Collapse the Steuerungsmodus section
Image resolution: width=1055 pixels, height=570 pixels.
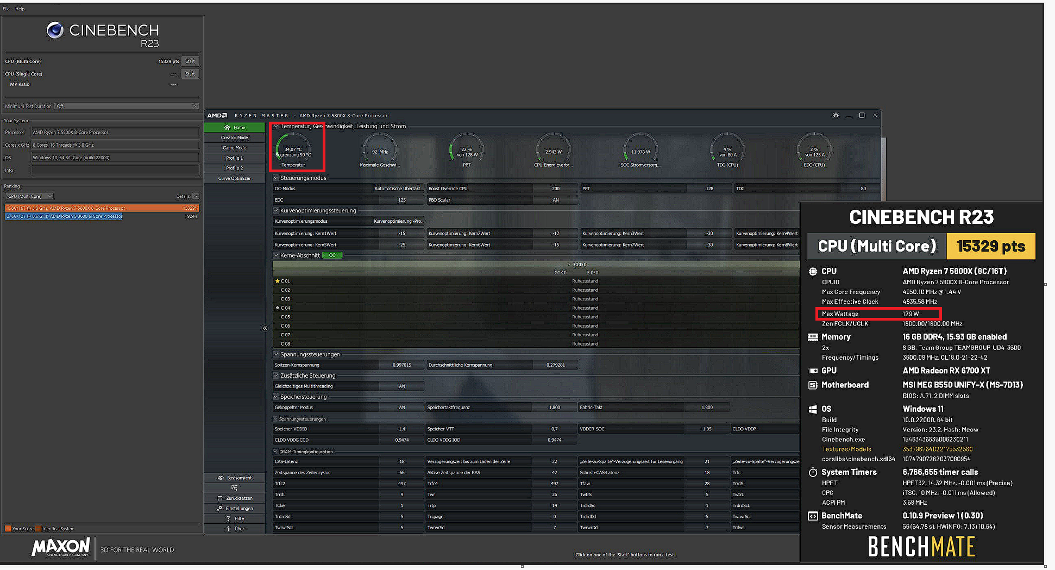click(x=275, y=178)
